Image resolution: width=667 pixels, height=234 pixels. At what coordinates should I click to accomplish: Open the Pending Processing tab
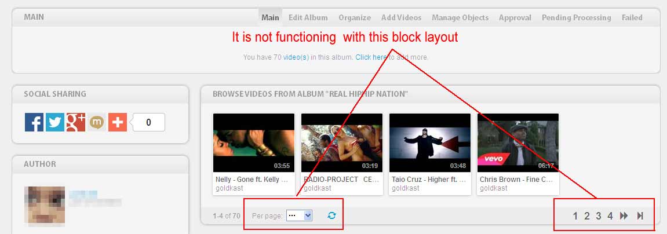coord(577,17)
